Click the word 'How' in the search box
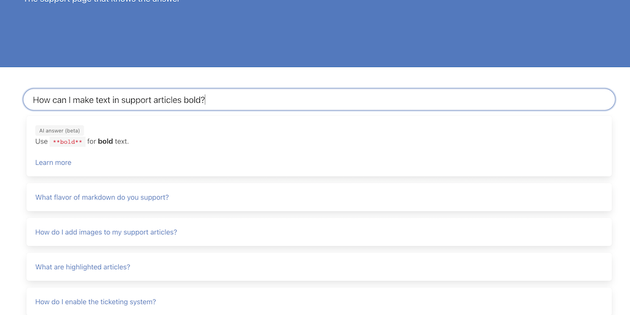 point(41,100)
